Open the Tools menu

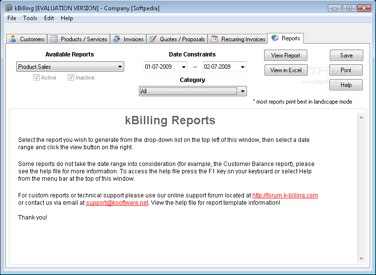click(30, 18)
